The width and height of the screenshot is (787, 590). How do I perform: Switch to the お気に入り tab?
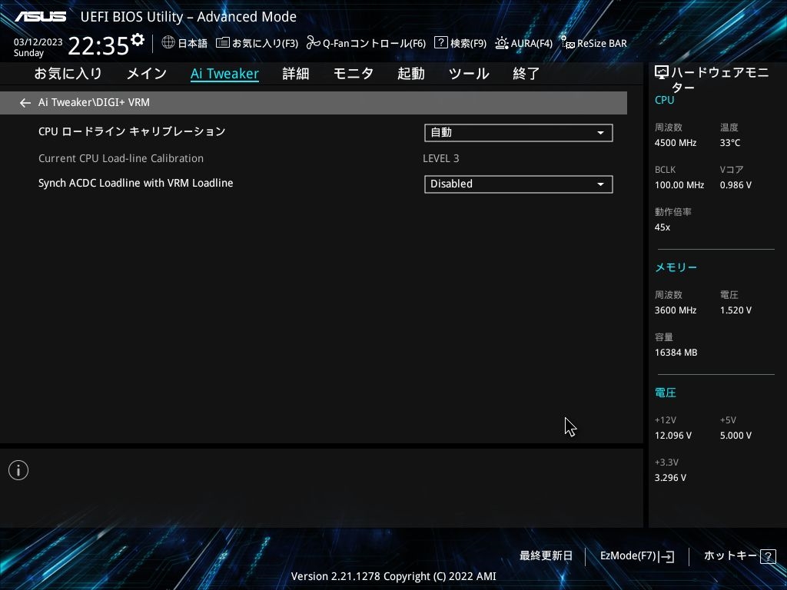(x=68, y=74)
